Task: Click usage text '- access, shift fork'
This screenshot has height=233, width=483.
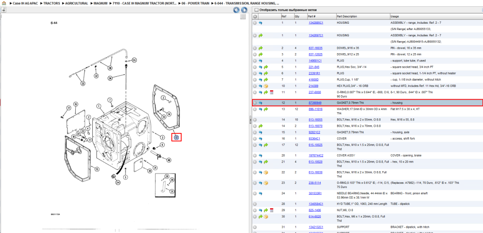Action: pyautogui.click(x=403, y=138)
